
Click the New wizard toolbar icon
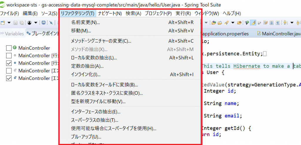[3, 23]
